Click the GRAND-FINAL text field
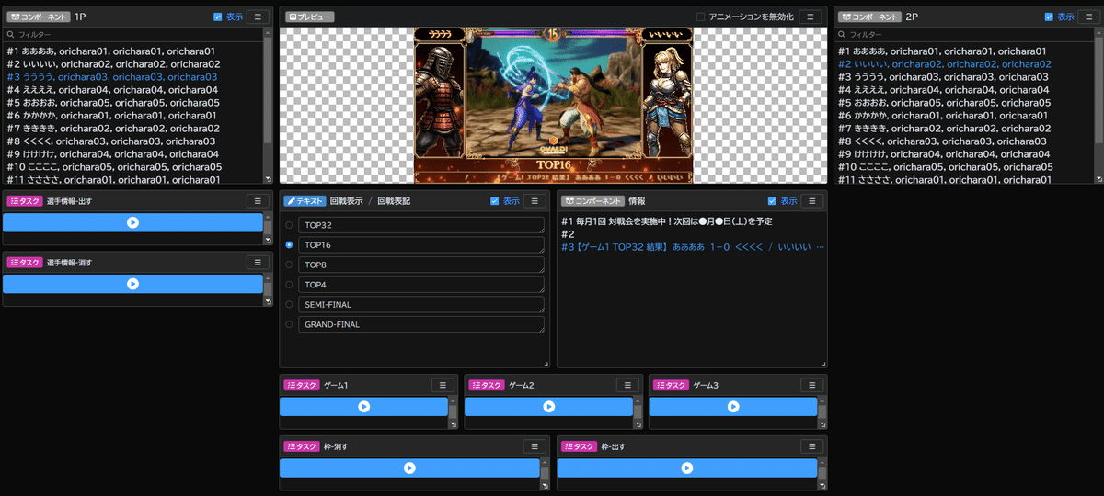Screen dimensions: 1104x496 [x=421, y=324]
